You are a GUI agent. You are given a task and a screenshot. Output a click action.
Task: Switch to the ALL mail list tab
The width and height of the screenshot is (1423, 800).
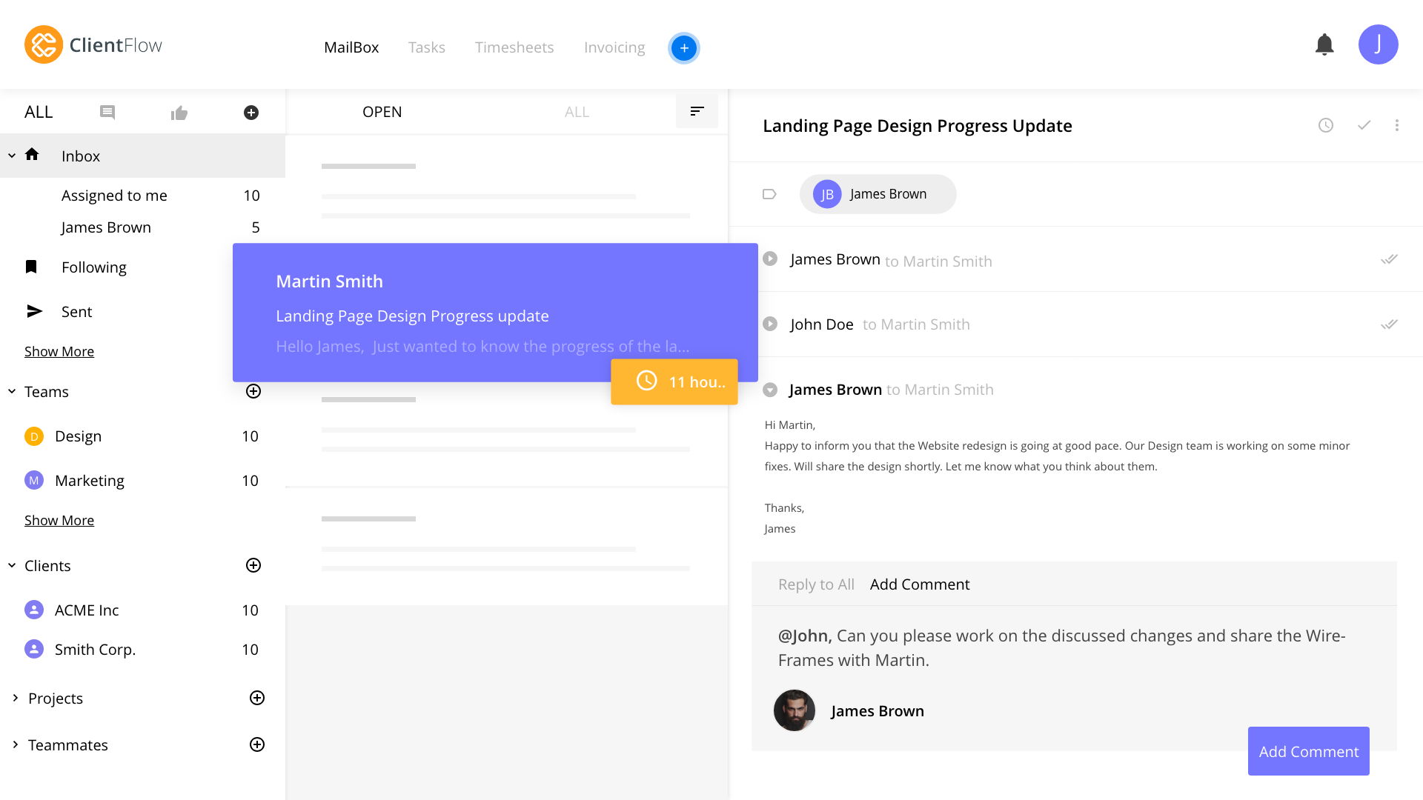pyautogui.click(x=577, y=112)
